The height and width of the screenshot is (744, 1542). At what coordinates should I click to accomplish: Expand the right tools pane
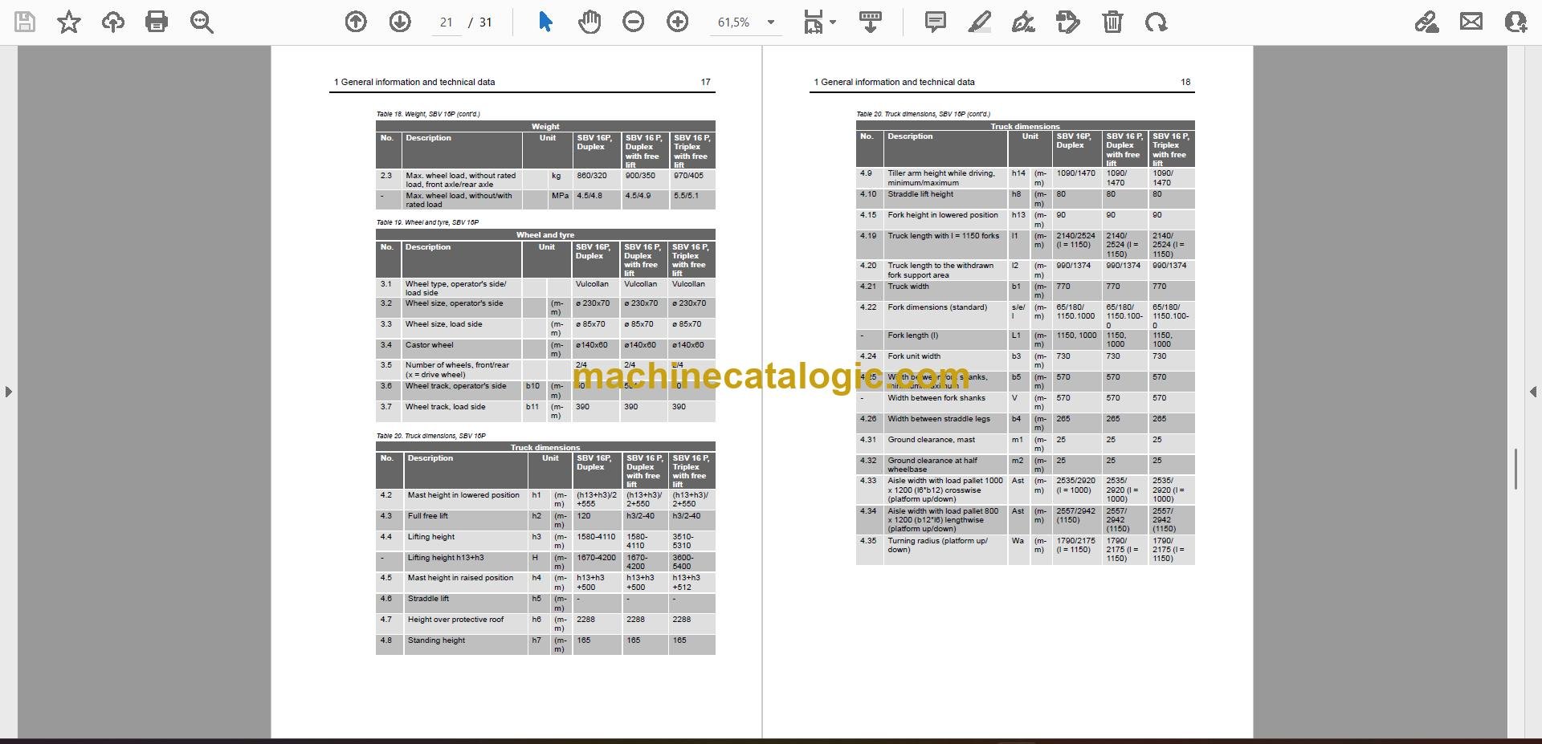point(1532,392)
